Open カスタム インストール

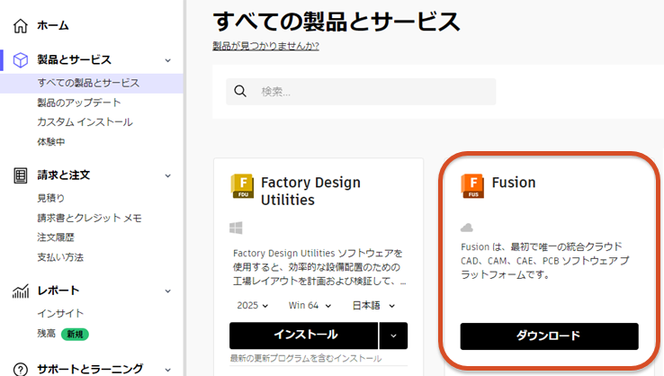(x=85, y=122)
